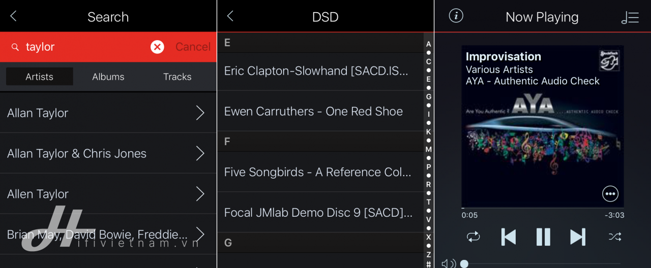Toggle shuffle playback
The height and width of the screenshot is (268, 651).
615,237
